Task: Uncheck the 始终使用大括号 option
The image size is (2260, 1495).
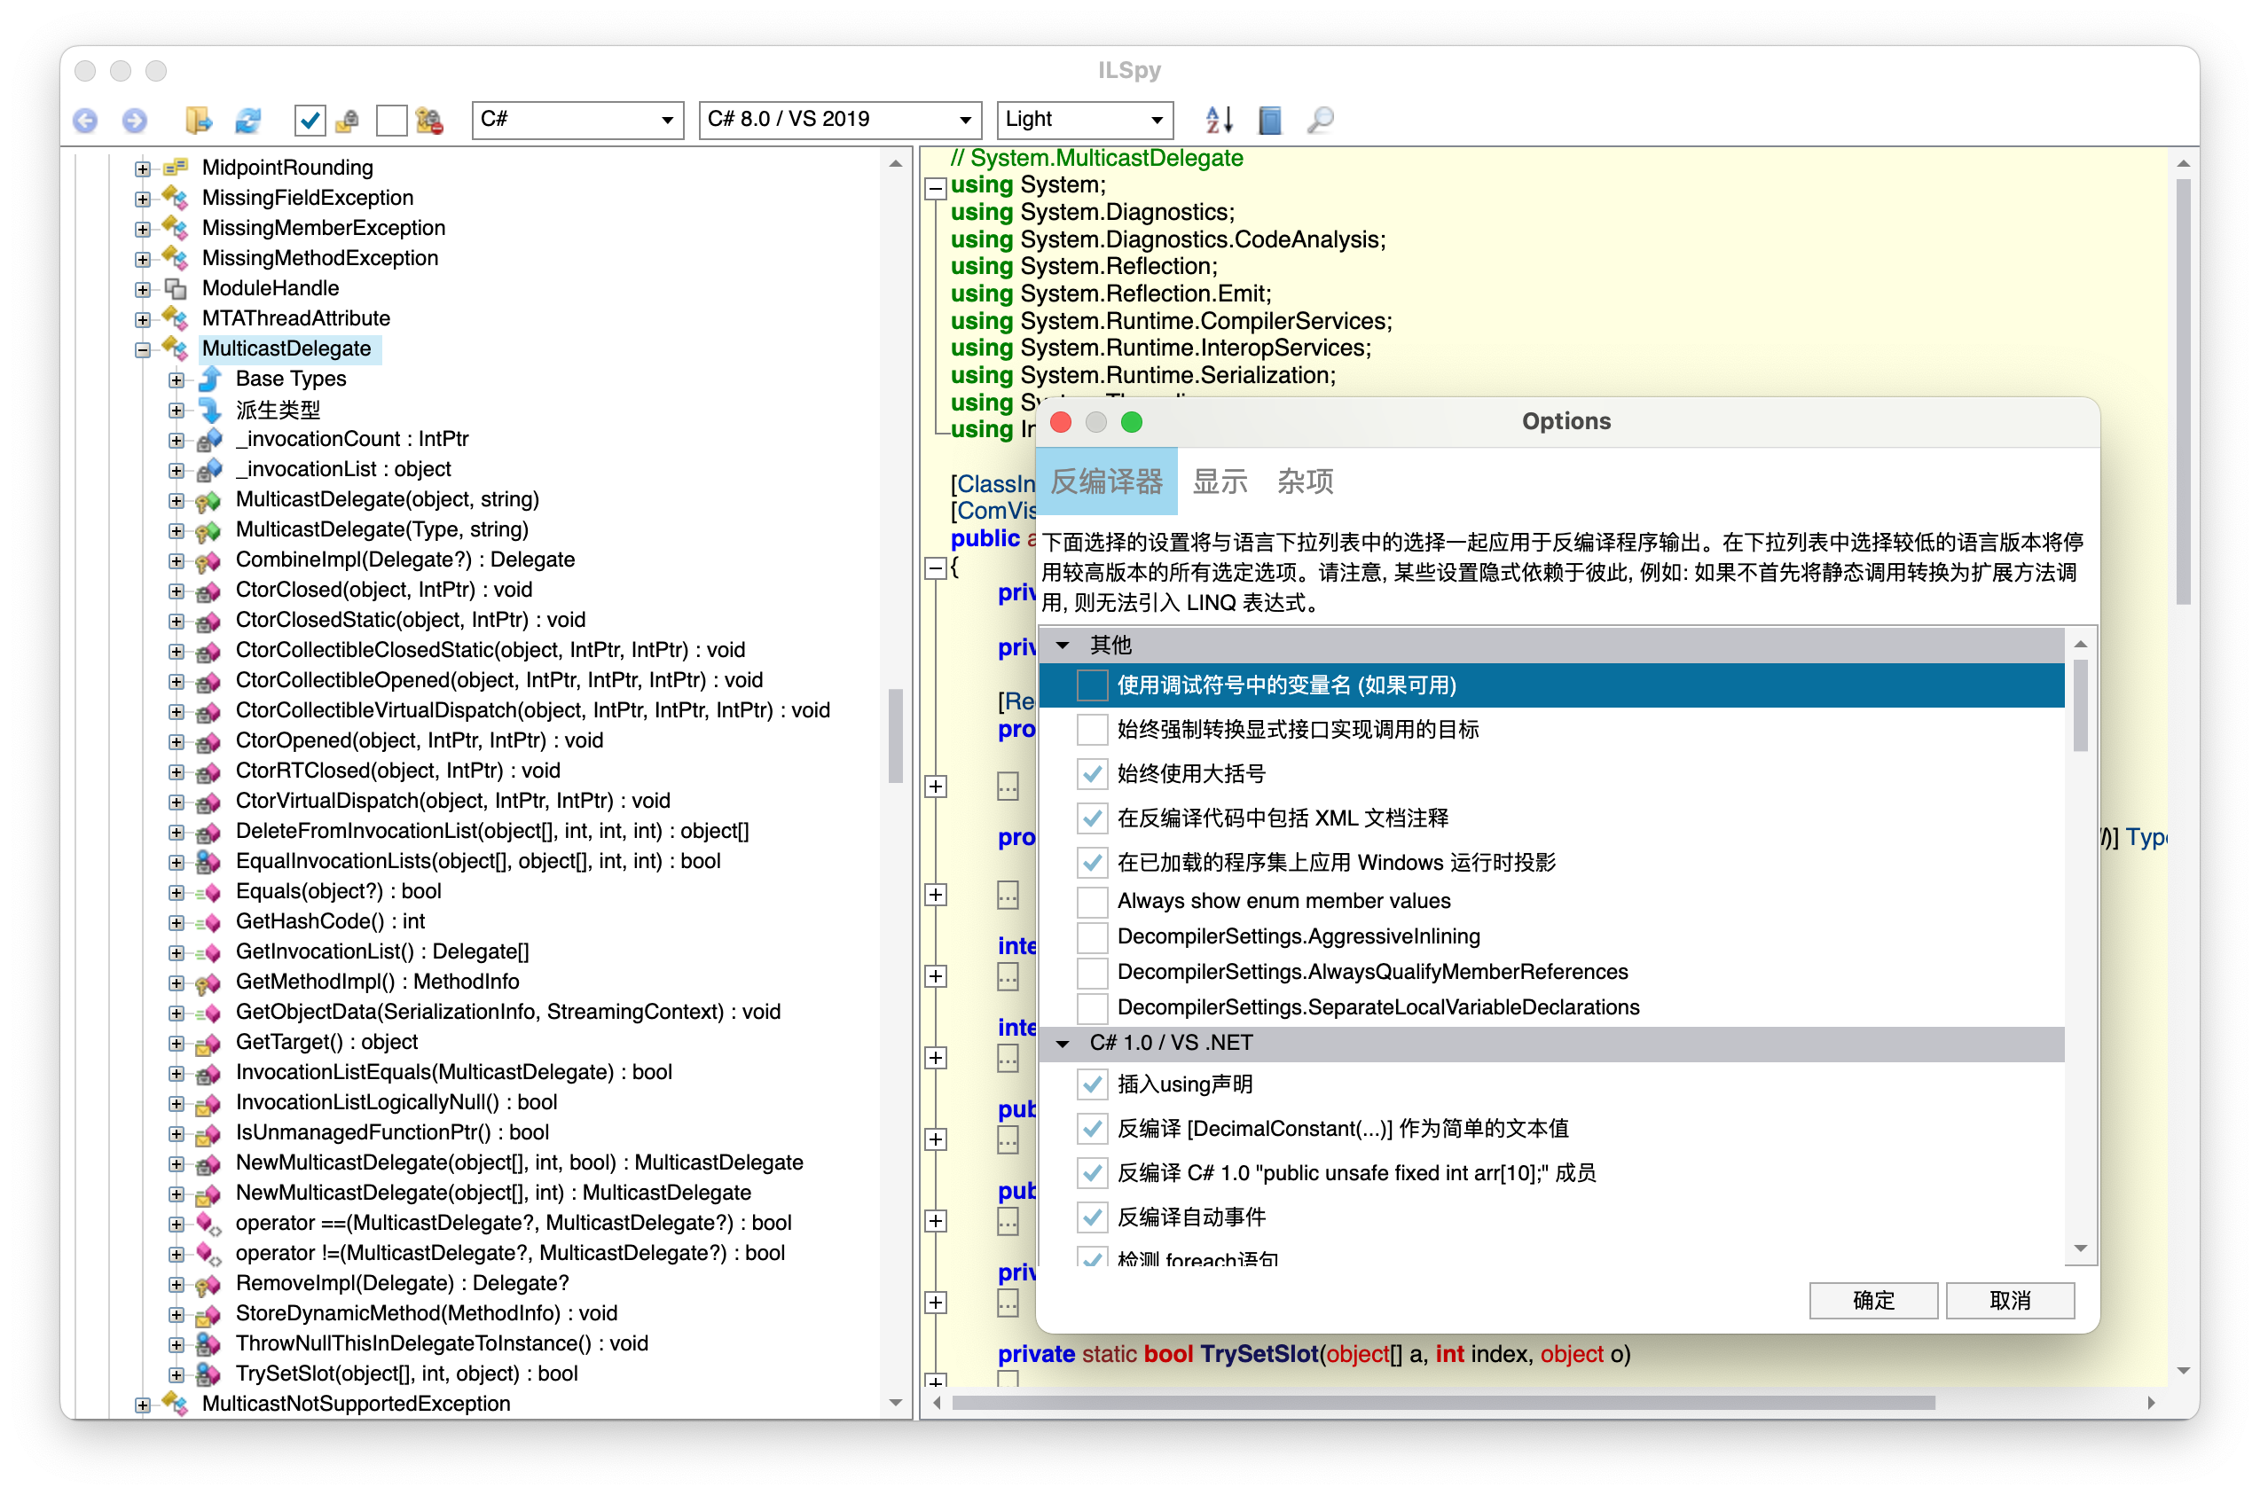Action: click(1092, 773)
